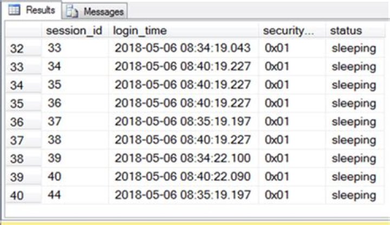Select all rows via top-left corner cell
Viewport: 390px width, 225px height.
[23, 30]
